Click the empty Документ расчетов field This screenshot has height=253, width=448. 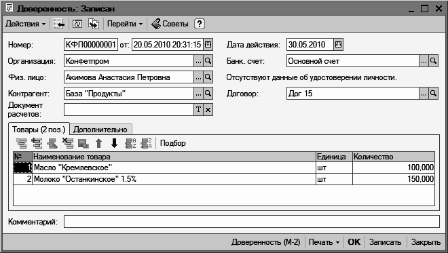129,110
